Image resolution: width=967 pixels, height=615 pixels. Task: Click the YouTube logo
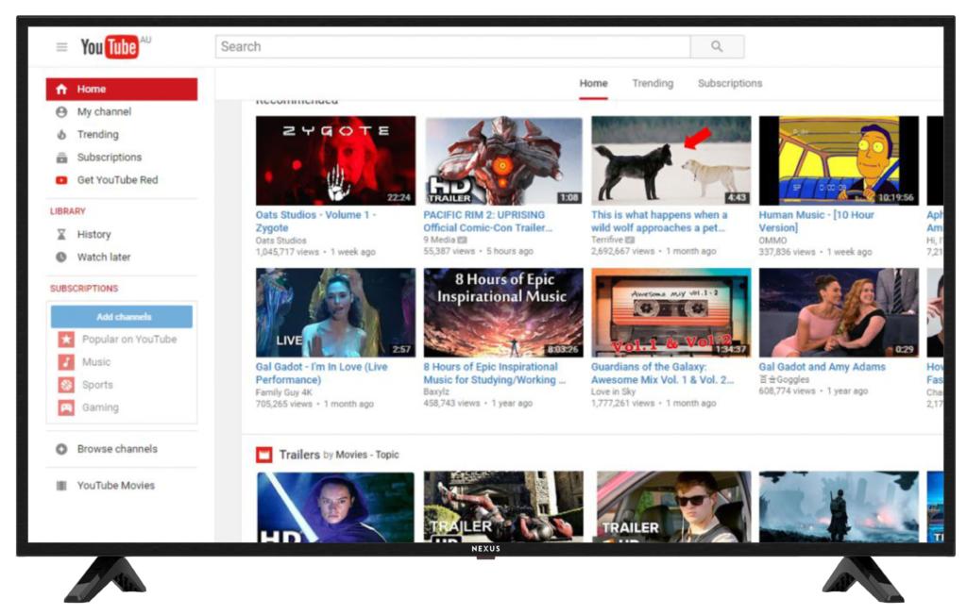tap(112, 44)
